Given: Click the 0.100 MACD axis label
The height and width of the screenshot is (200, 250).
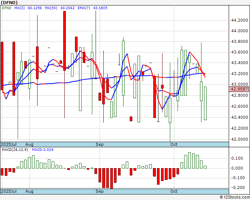Looking at the screenshot, I should (238, 158).
